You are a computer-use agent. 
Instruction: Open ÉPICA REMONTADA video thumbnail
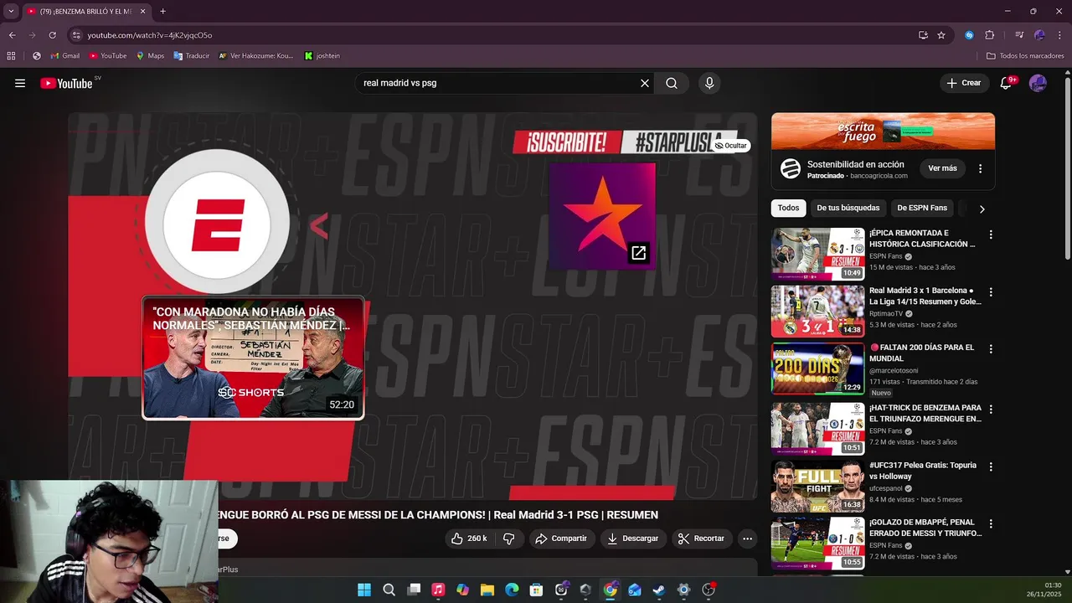pos(817,254)
